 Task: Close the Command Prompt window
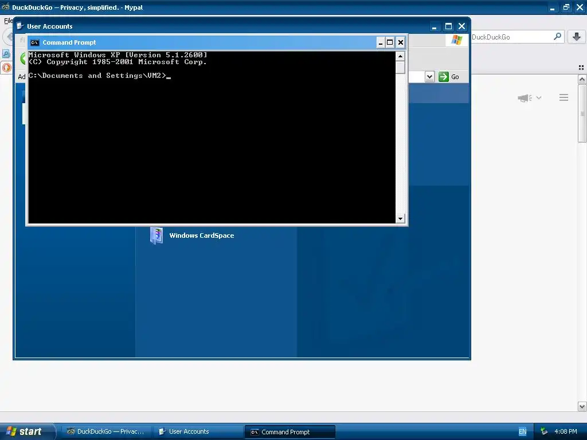click(401, 42)
